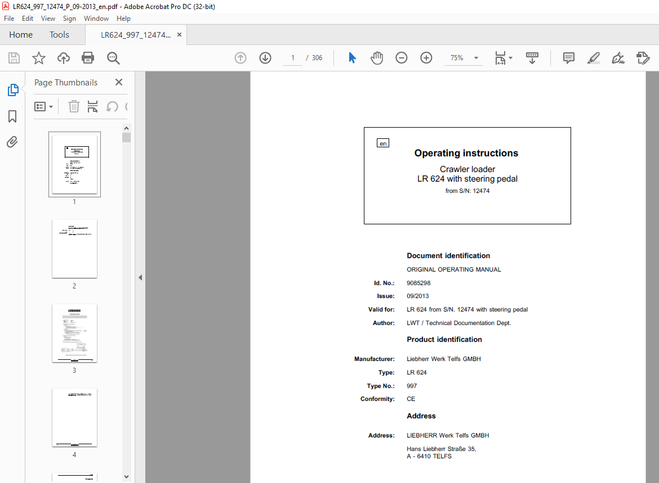Delete selected page with trash icon
The height and width of the screenshot is (483, 659).
tap(74, 107)
